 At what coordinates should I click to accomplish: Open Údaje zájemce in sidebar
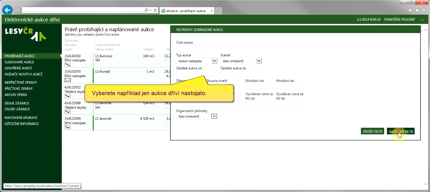17,103
